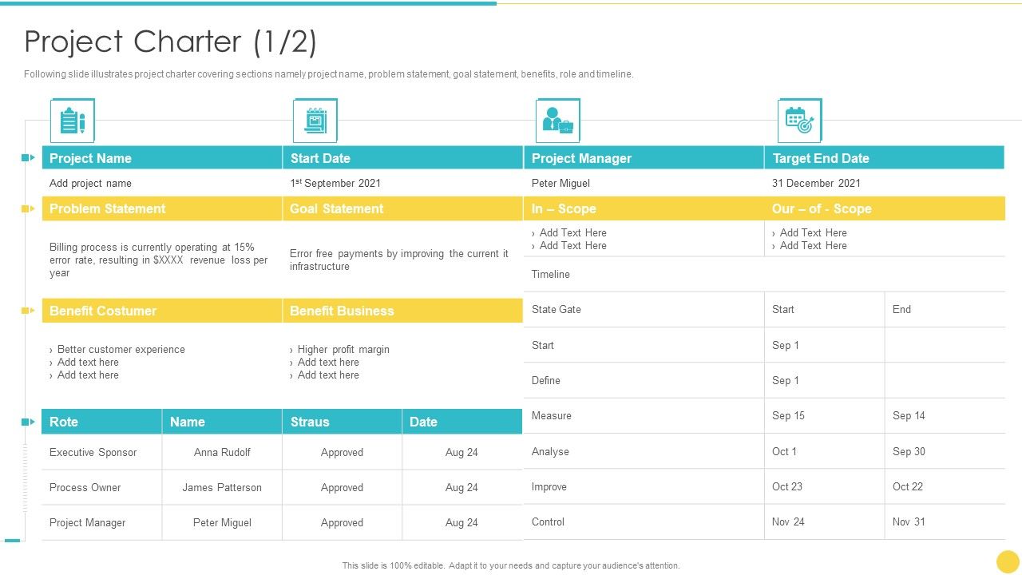Select the Start Date header
The height and width of the screenshot is (575, 1022).
tap(402, 158)
